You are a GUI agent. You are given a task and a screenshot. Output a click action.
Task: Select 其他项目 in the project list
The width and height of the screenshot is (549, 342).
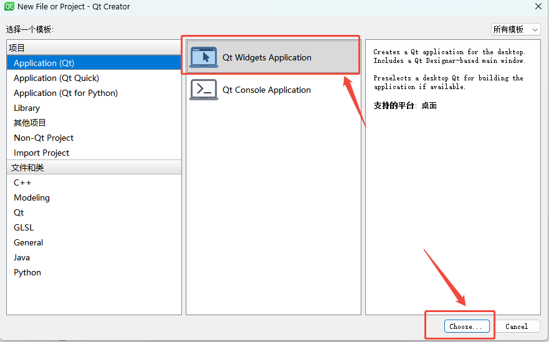tap(30, 123)
